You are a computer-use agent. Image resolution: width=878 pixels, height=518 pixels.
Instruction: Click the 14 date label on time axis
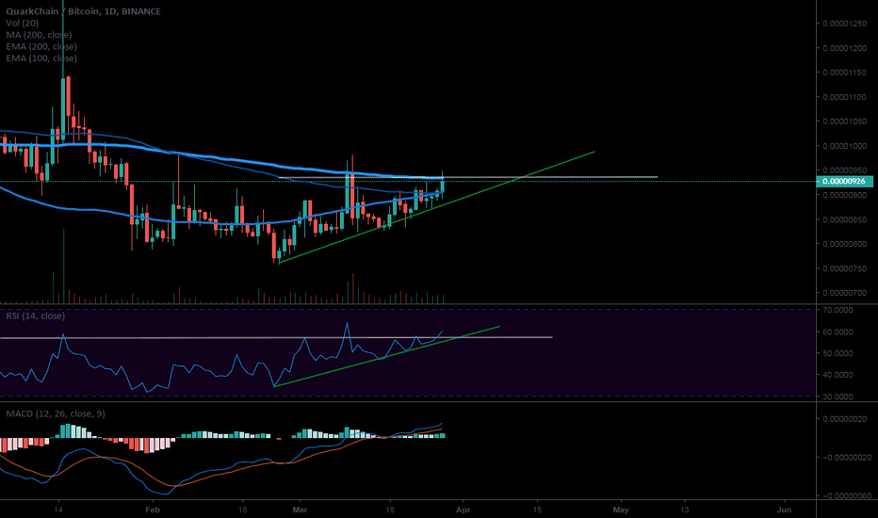tap(58, 510)
